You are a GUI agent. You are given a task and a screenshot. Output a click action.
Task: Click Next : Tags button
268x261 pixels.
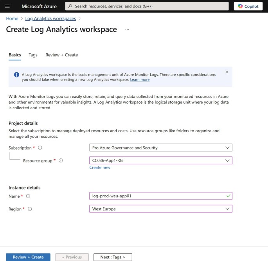(x=113, y=257)
